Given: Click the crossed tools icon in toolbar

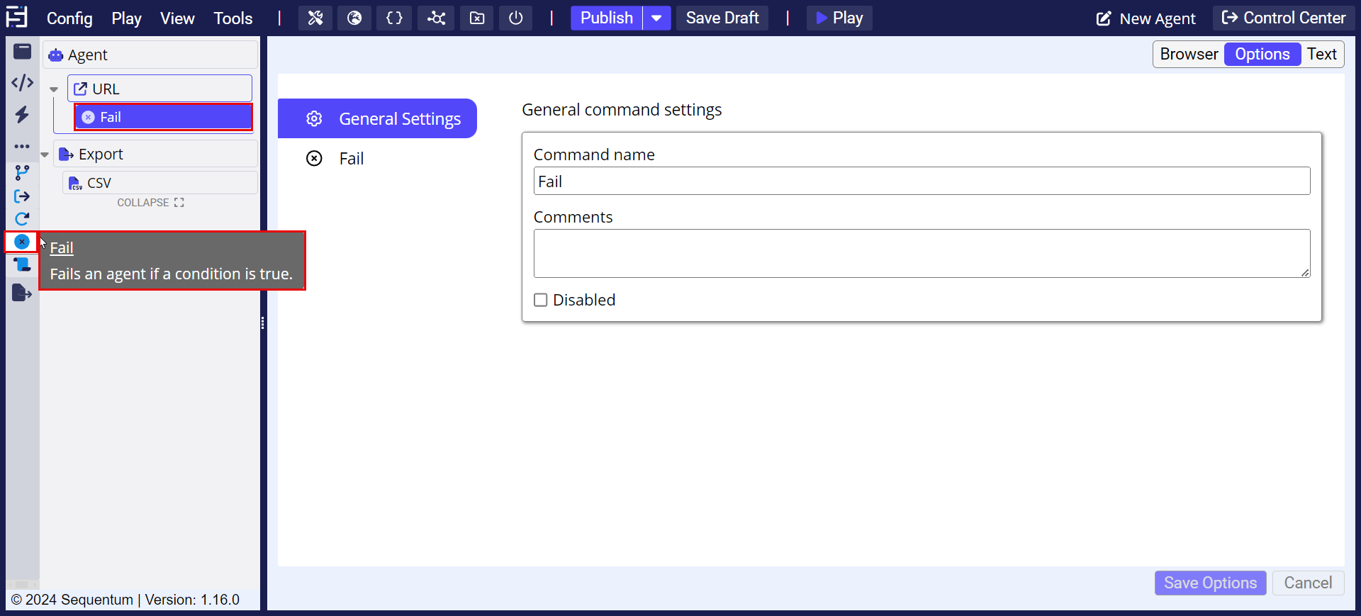Looking at the screenshot, I should (x=315, y=18).
